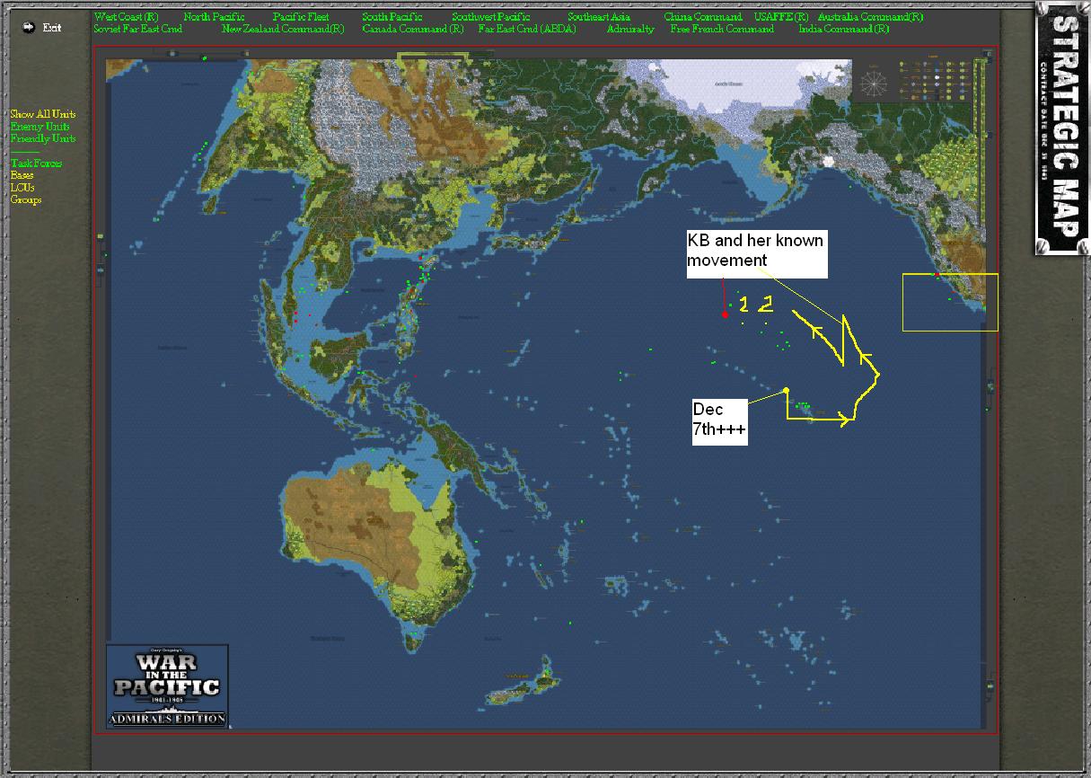The height and width of the screenshot is (778, 1091).
Task: Choose USAFFE (R) command filter
Action: coord(781,17)
